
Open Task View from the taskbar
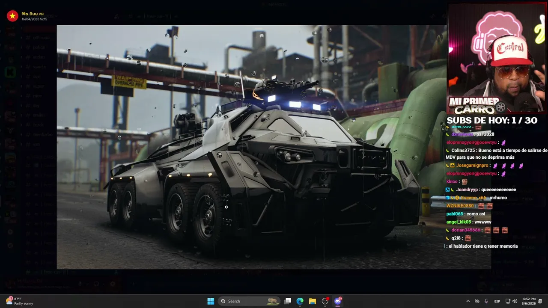click(288, 301)
